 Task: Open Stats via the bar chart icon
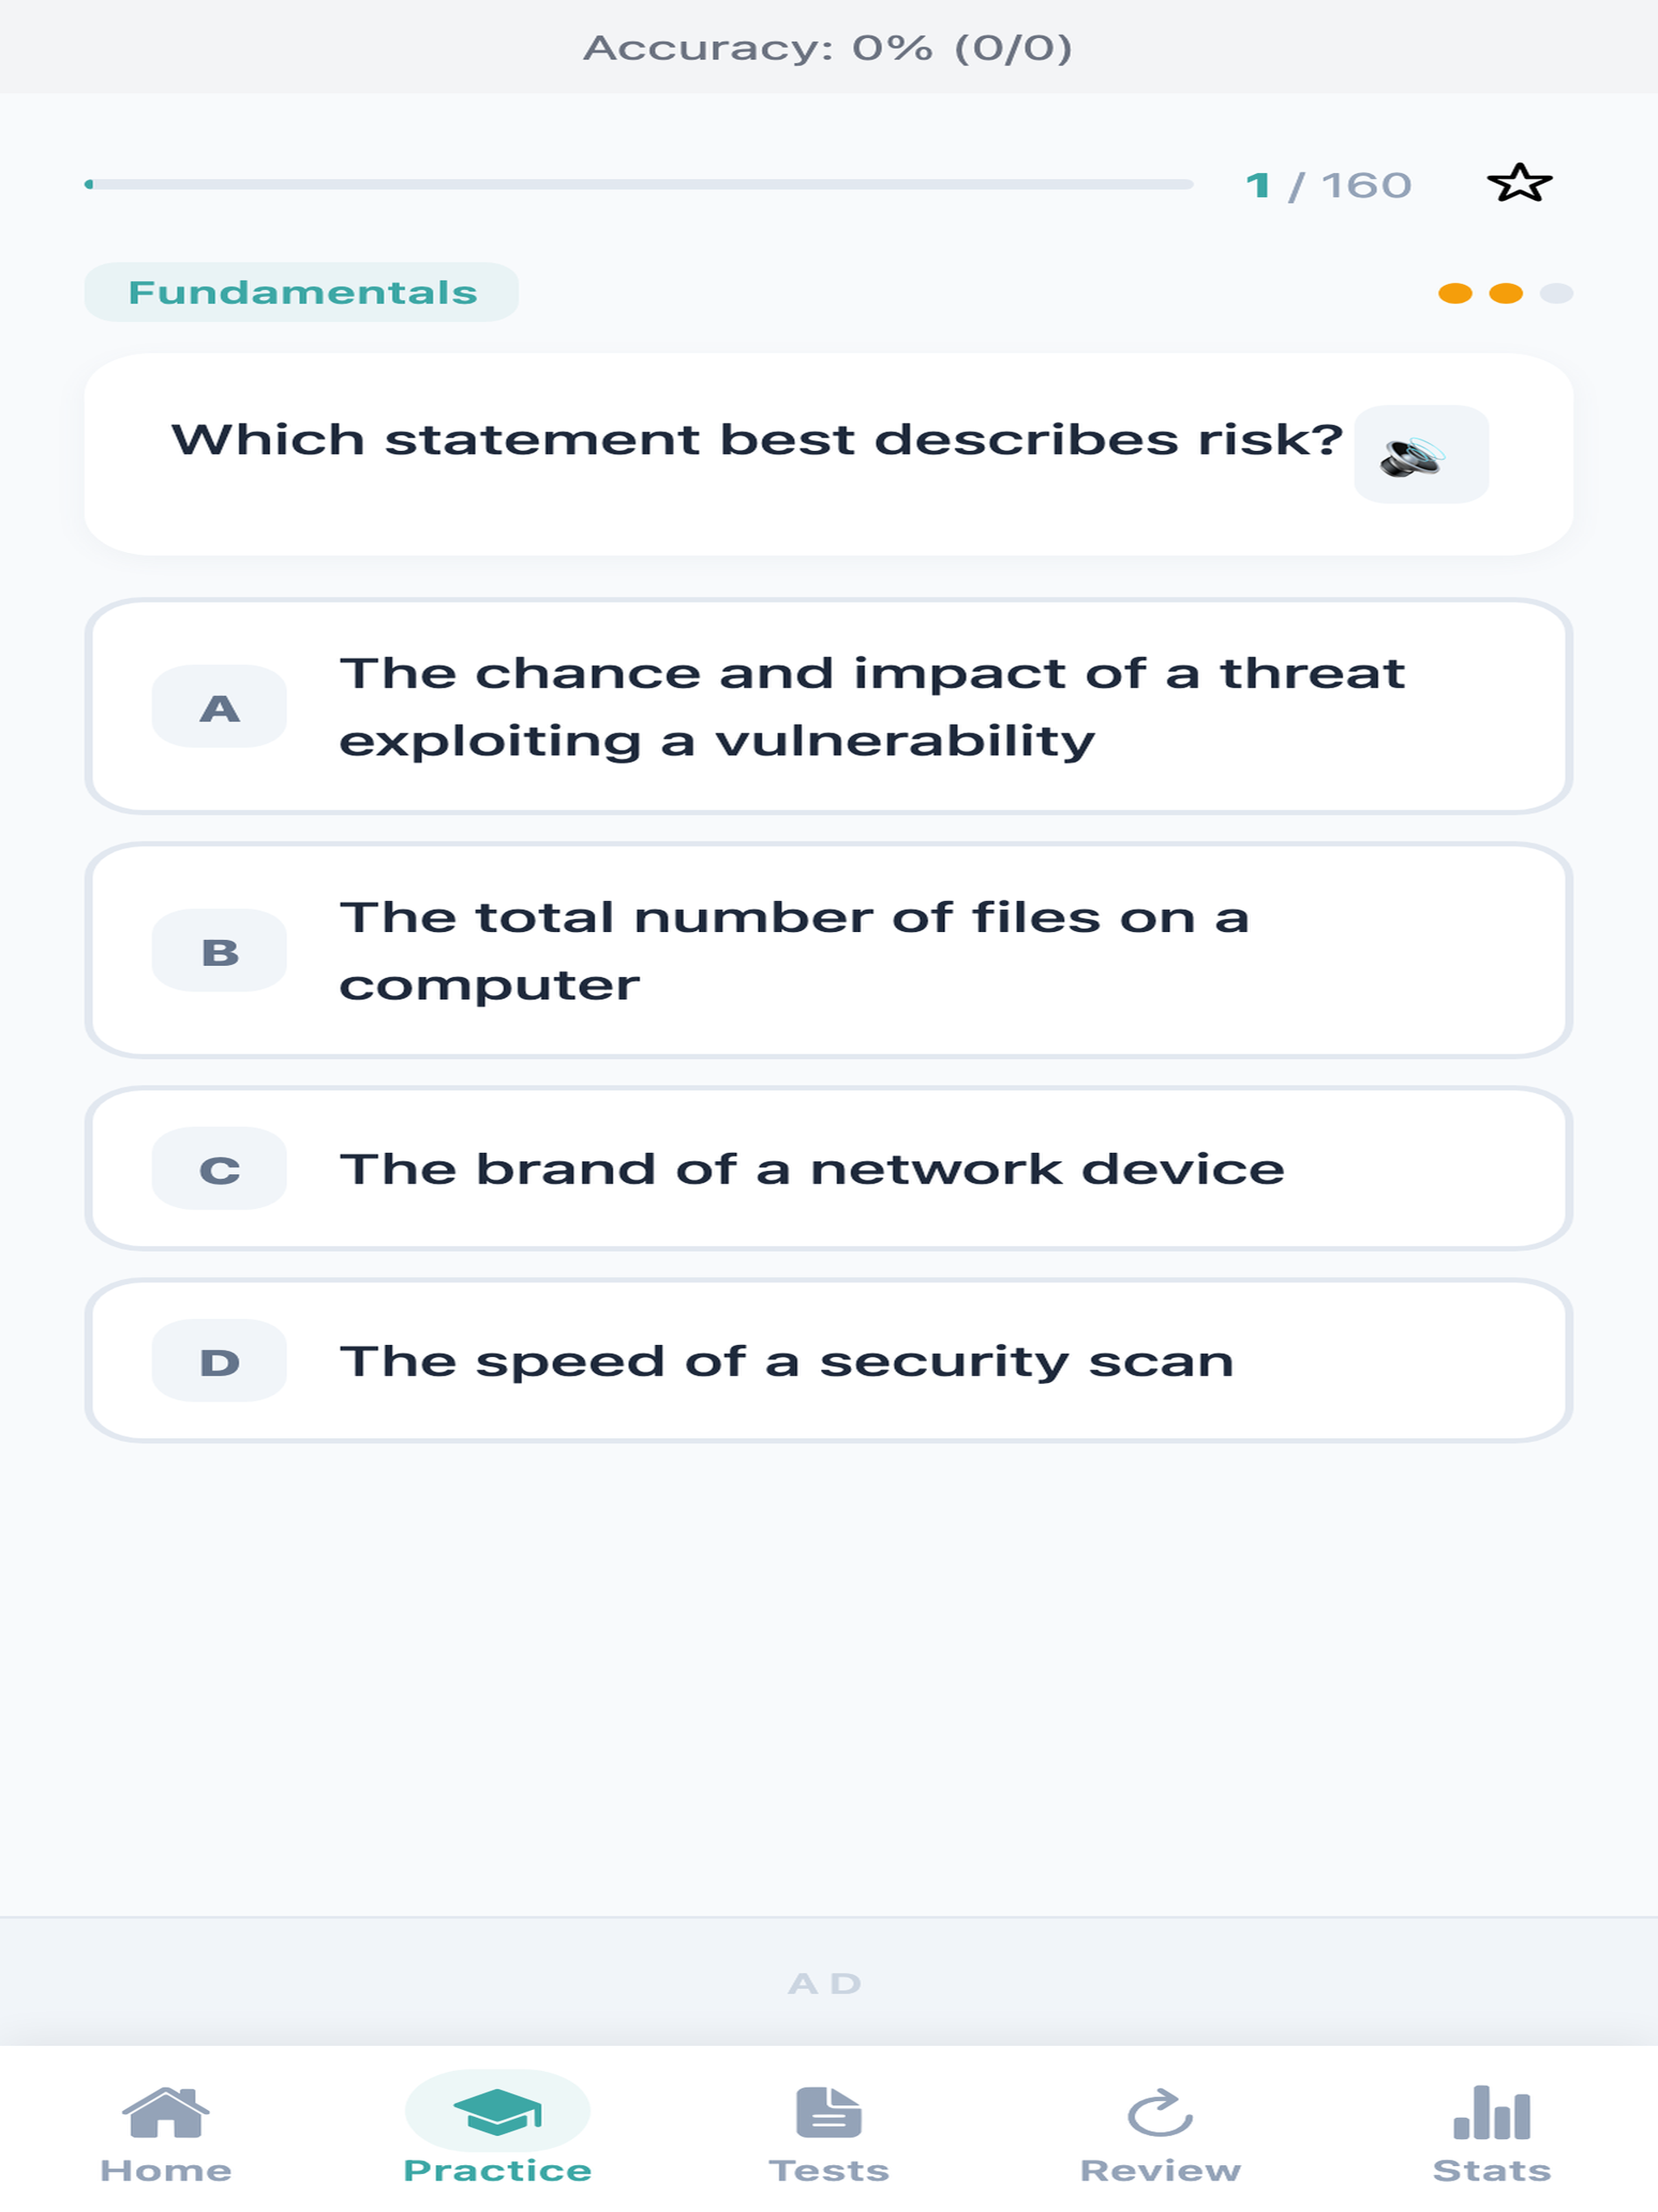1491,2112
